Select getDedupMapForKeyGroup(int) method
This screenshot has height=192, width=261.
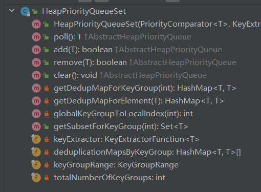pyautogui.click(x=145, y=88)
